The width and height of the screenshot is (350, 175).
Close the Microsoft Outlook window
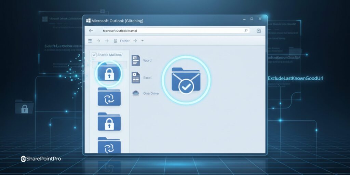click(260, 19)
